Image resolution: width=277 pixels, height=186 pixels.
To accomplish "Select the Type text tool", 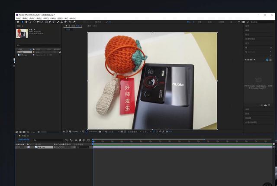I will (54, 22).
